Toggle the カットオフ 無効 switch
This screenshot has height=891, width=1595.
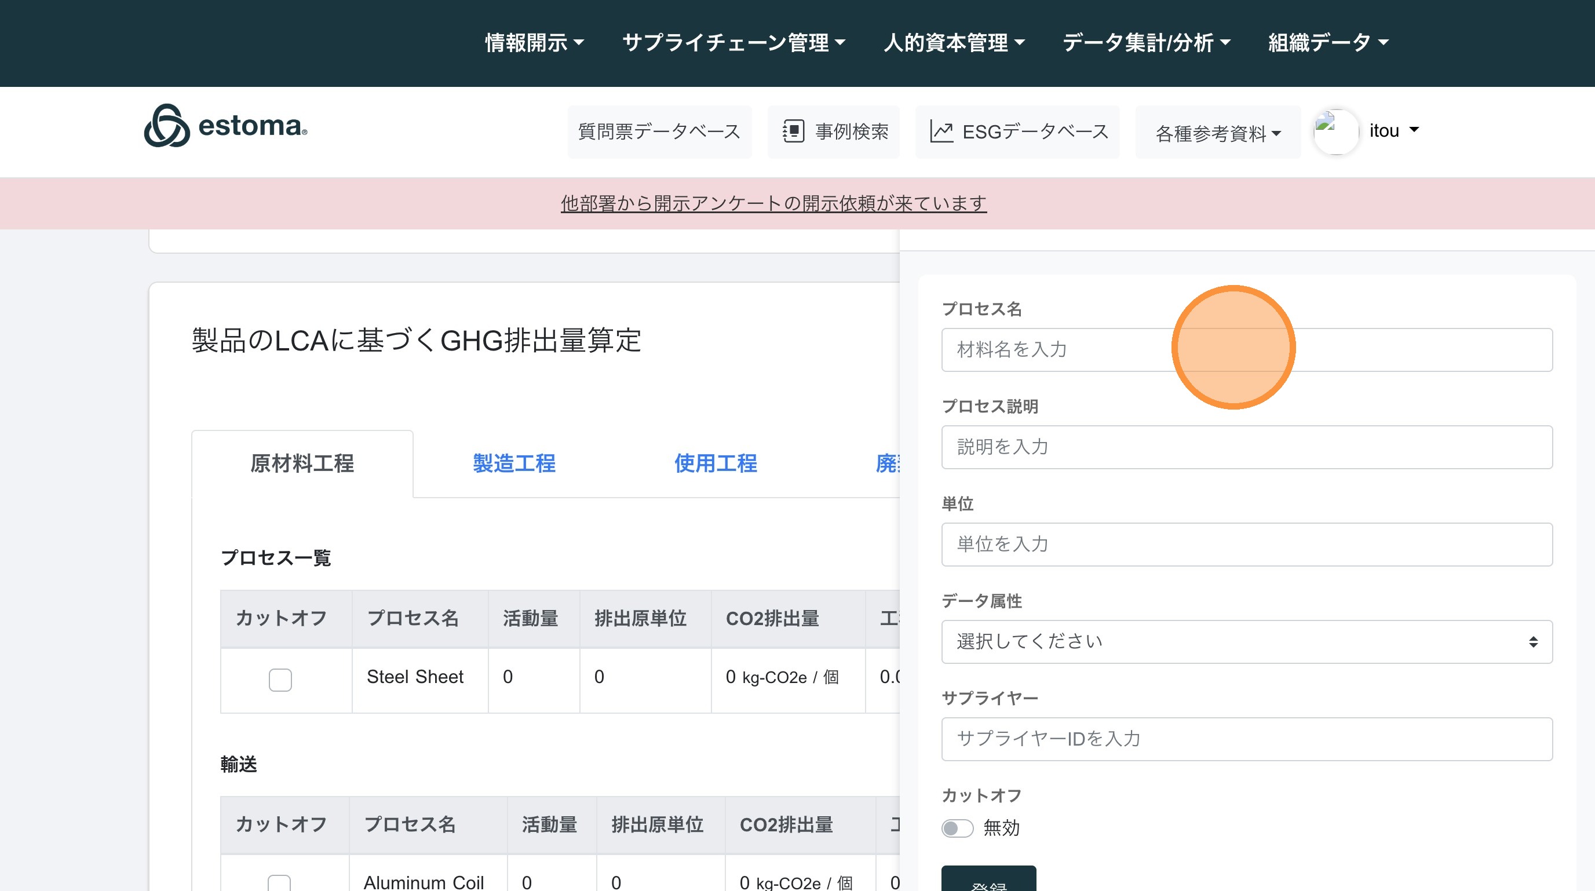click(x=957, y=828)
